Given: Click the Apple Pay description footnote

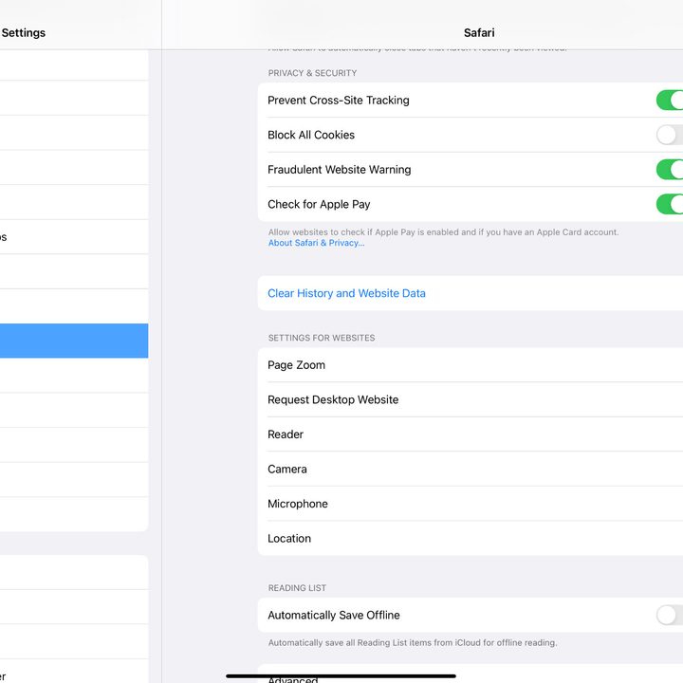Looking at the screenshot, I should (443, 232).
